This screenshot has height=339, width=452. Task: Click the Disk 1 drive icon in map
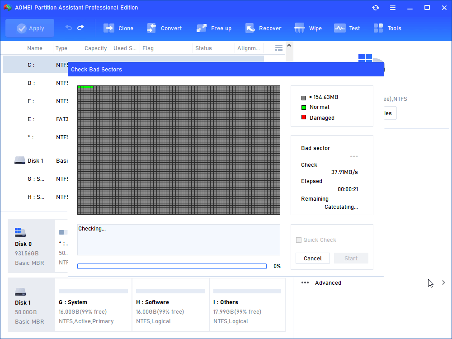[20, 292]
